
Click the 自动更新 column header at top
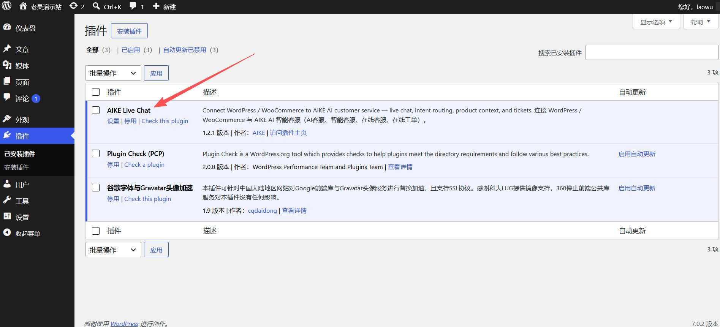tap(632, 92)
